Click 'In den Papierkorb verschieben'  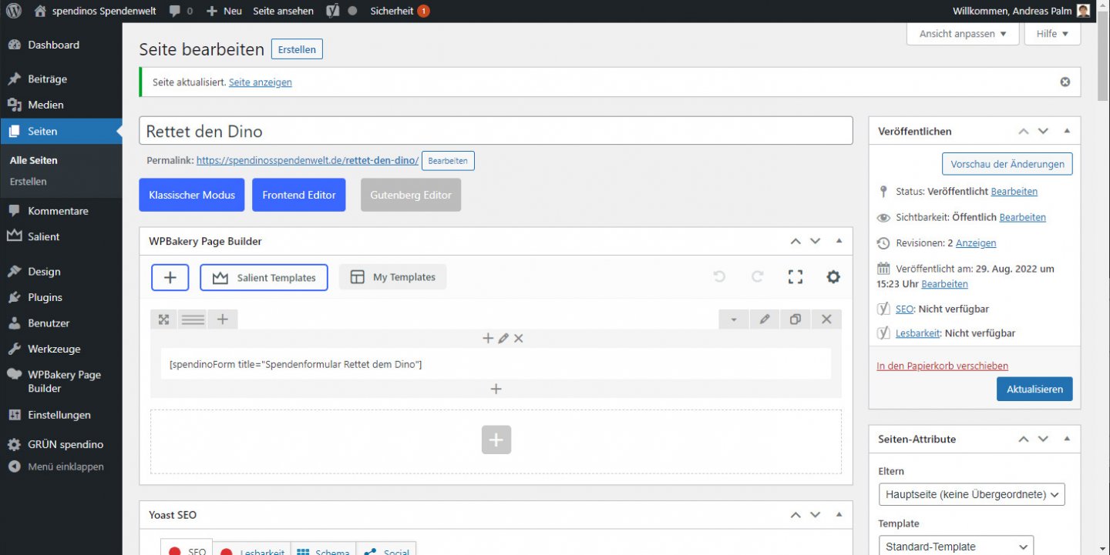pyautogui.click(x=942, y=366)
